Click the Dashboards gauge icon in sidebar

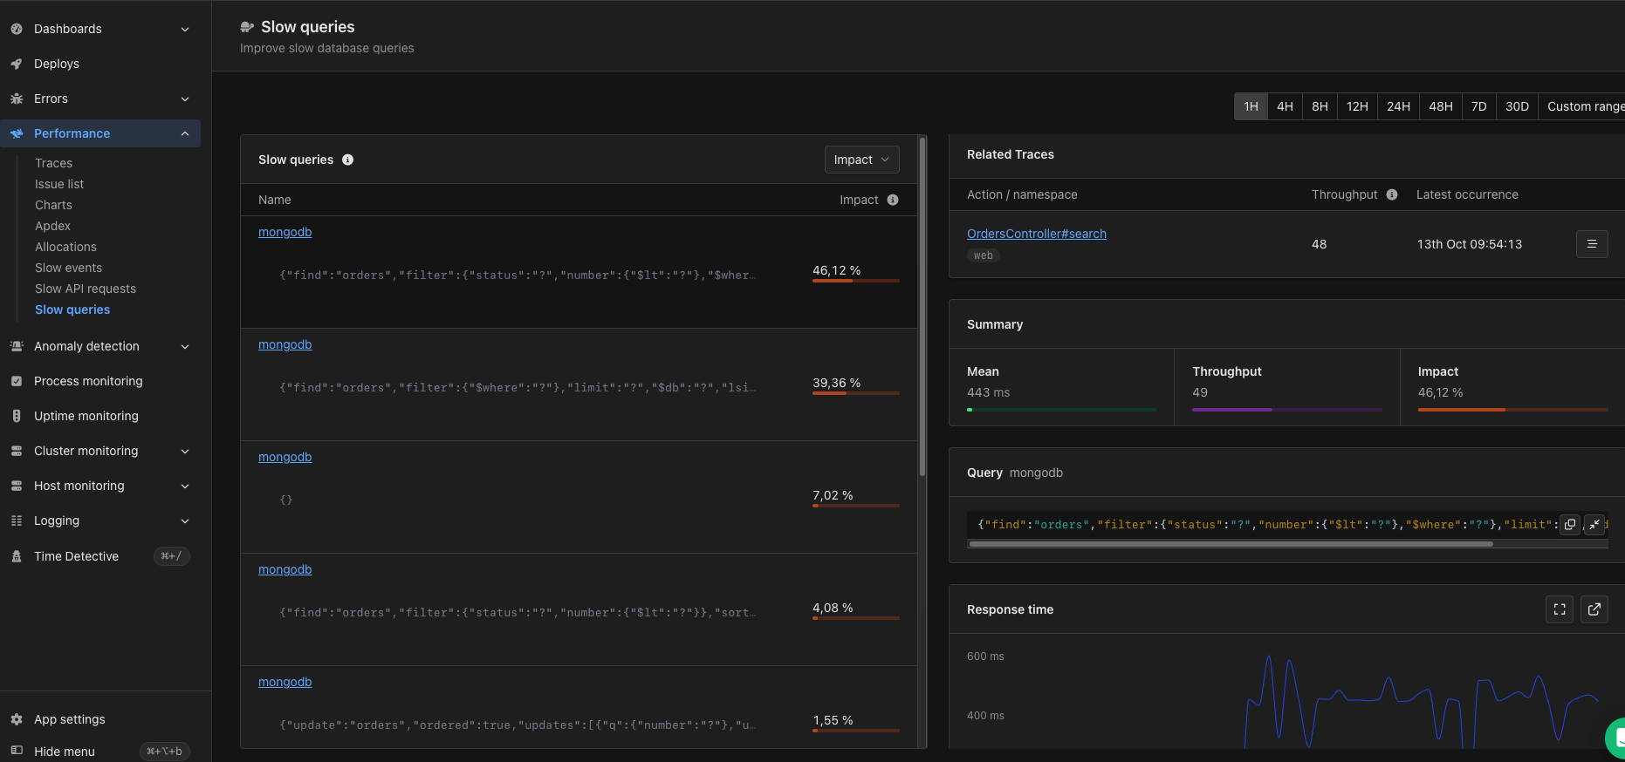pyautogui.click(x=17, y=29)
